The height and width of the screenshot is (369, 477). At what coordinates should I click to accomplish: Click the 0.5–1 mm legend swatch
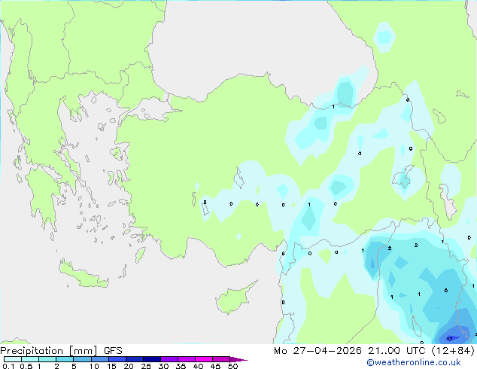[x=30, y=359]
